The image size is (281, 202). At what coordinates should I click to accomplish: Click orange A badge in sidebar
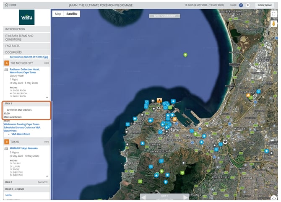pos(7,63)
